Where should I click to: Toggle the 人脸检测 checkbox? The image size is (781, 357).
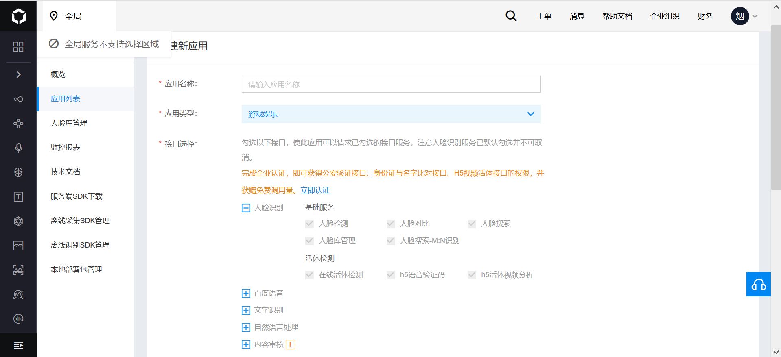[x=309, y=224]
